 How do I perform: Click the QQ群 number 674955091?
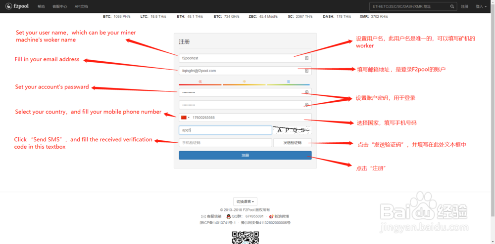click(254, 216)
